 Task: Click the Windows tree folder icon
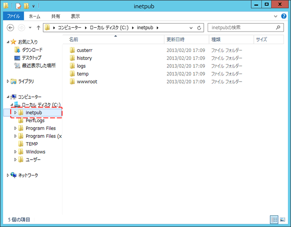[21, 152]
